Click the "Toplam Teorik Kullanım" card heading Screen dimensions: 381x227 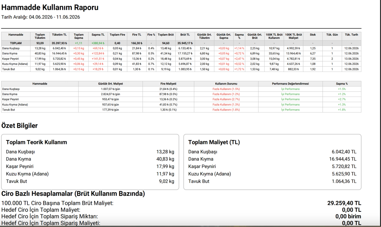[36, 142]
